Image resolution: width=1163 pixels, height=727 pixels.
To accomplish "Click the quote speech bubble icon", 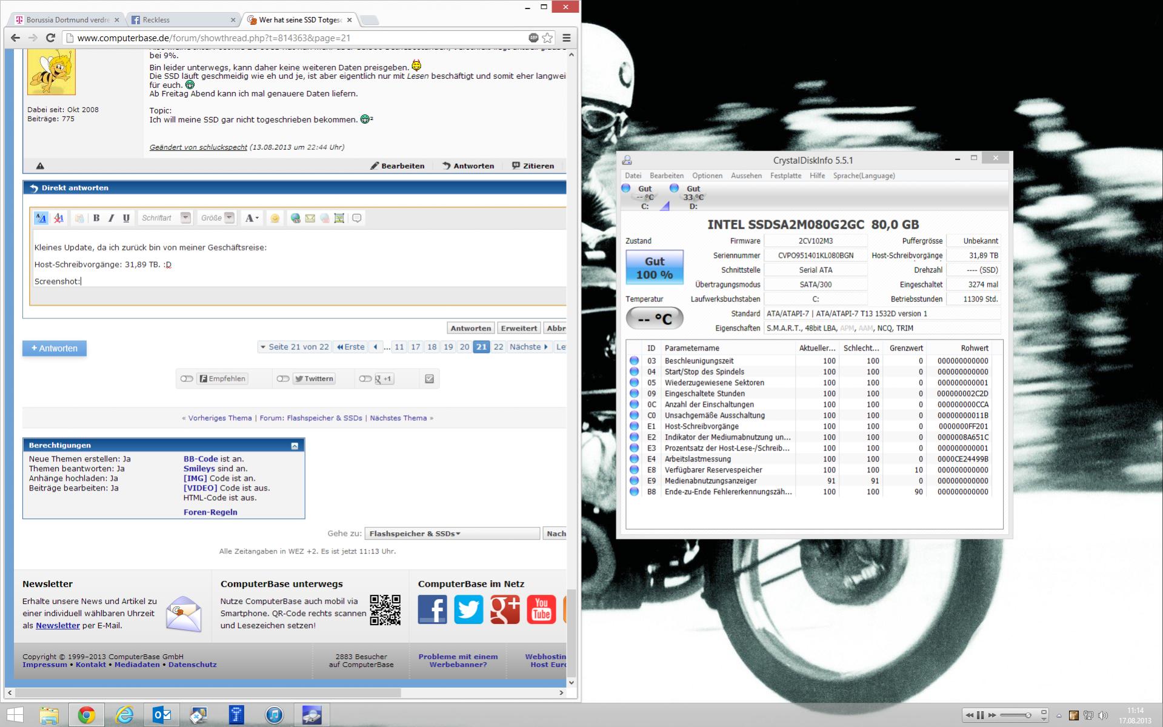I will pyautogui.click(x=357, y=218).
